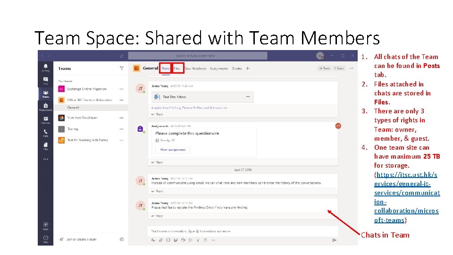Click the search or type a command box

click(x=198, y=56)
